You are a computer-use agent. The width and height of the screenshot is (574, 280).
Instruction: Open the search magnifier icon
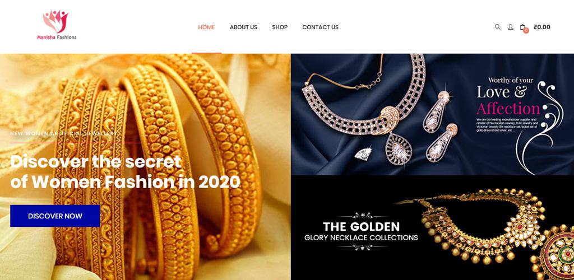pos(498,27)
